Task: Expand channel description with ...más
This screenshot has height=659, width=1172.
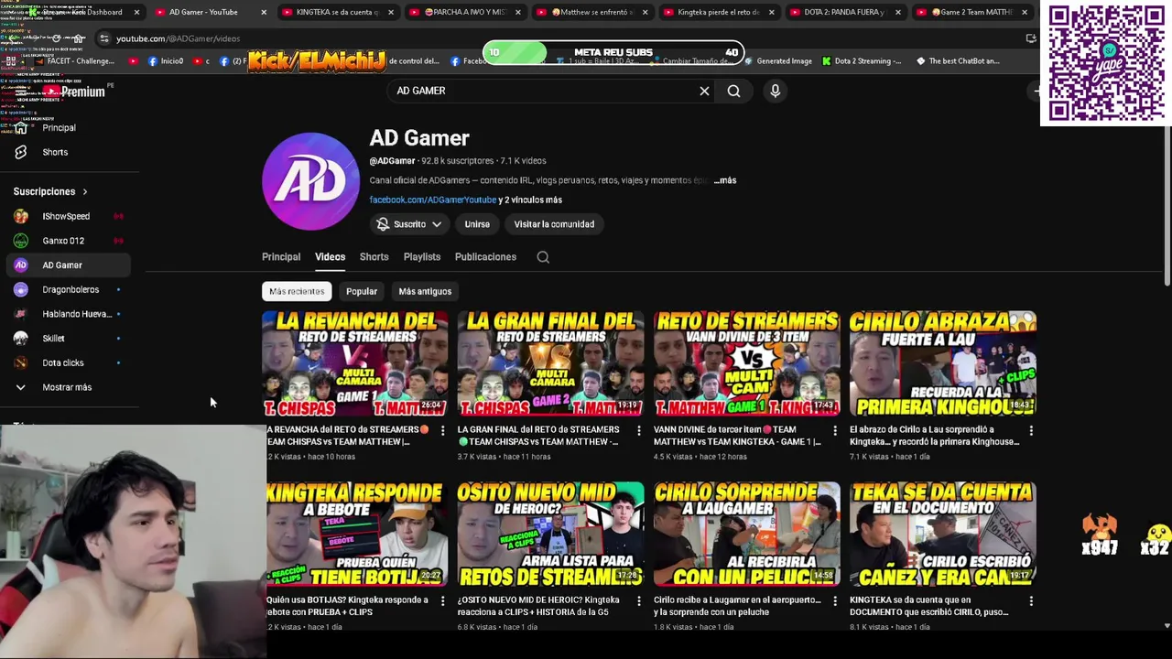Action: (x=725, y=180)
